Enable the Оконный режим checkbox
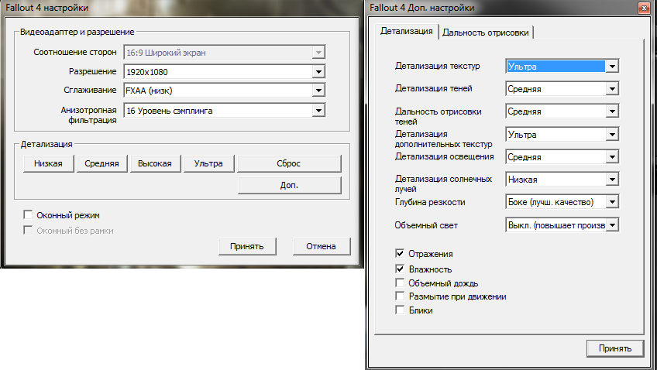Viewport: 657px width, 370px height. pos(28,215)
